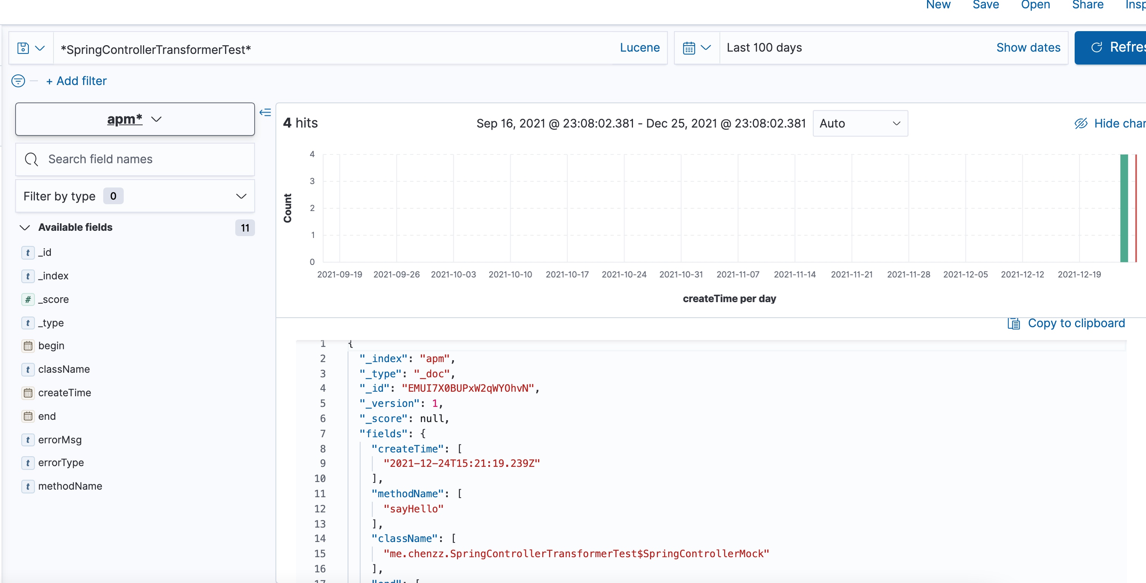
Task: Expand the Filter by type dropdown
Action: point(135,196)
